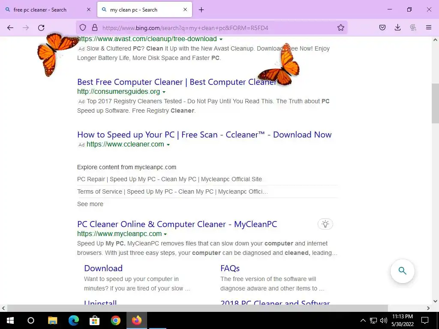Expand consumersguides.org dropdown arrow
Viewport: 439px width, 329px height.
164,92
